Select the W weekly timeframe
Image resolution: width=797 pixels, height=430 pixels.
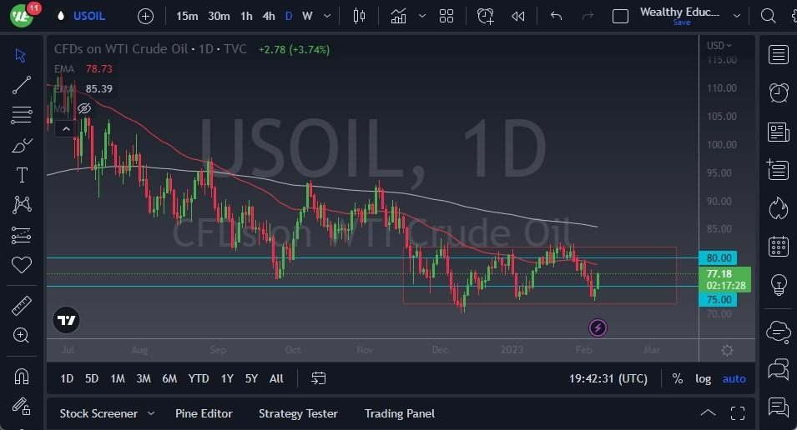click(307, 16)
